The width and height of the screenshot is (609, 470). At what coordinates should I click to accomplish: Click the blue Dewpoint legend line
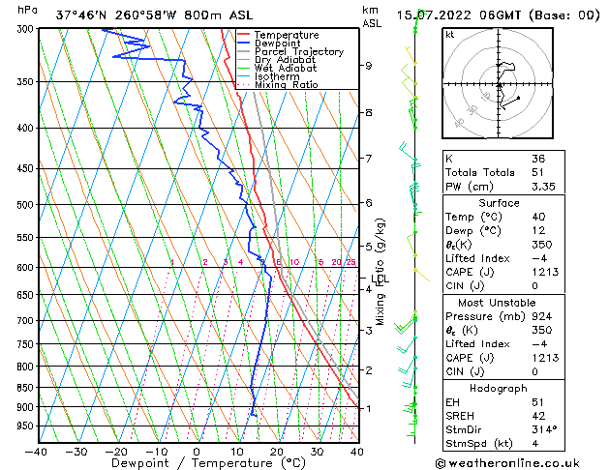coord(244,44)
